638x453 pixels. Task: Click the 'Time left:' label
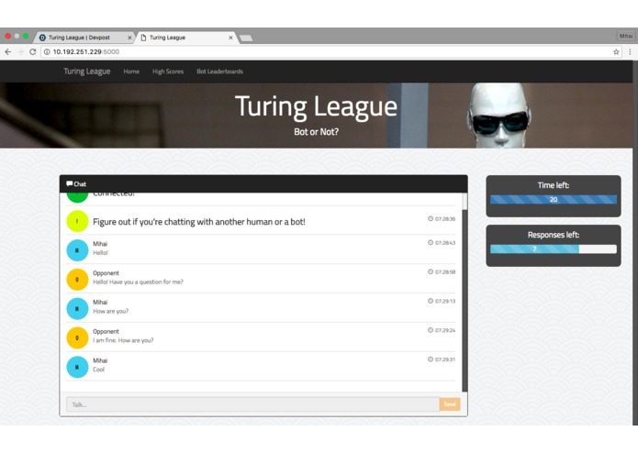tap(554, 185)
